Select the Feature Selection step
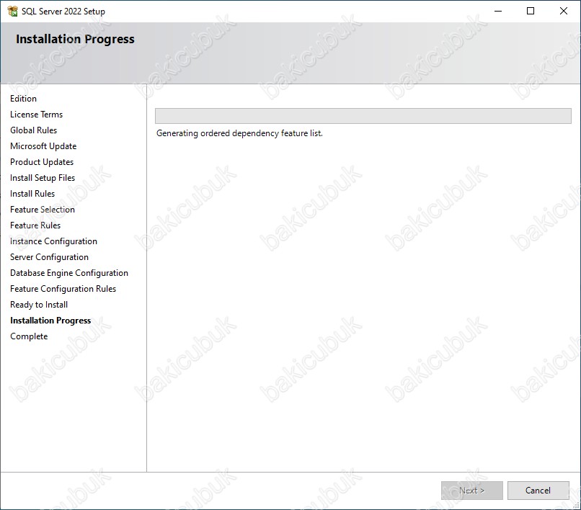 click(x=43, y=210)
